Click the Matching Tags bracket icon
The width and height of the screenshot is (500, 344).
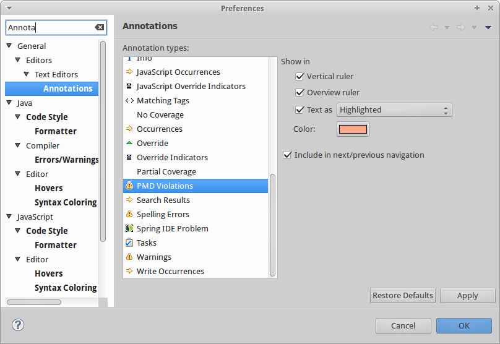coord(129,100)
